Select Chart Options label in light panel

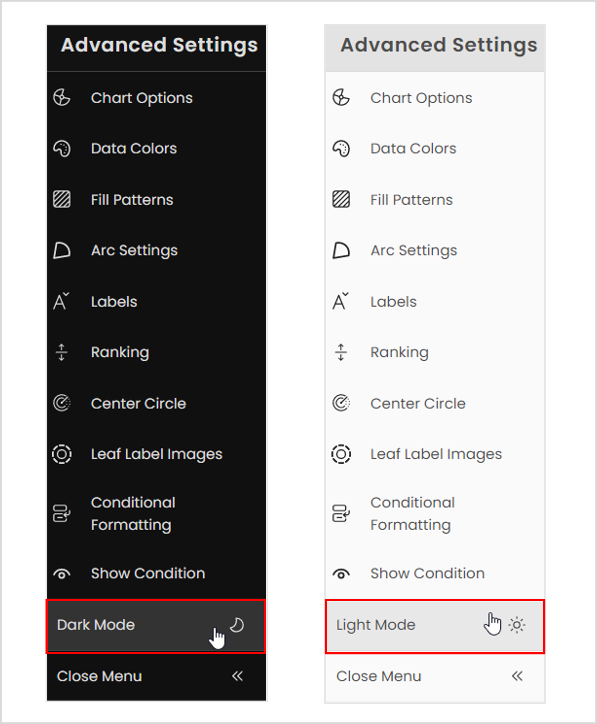point(421,98)
